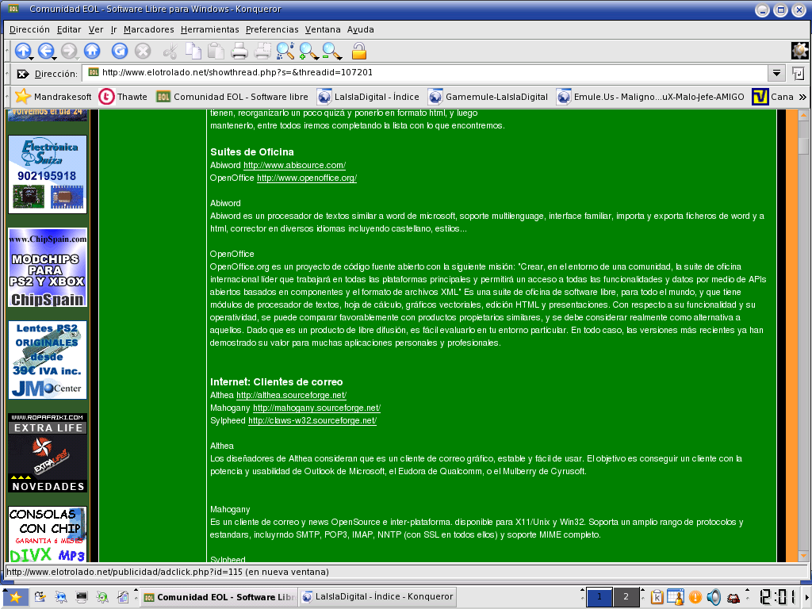Open the Ayuda menu
Image resolution: width=812 pixels, height=609 pixels.
361,29
